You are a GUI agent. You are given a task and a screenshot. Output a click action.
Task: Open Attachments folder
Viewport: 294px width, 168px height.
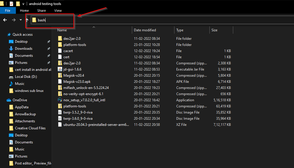(x=25, y=121)
